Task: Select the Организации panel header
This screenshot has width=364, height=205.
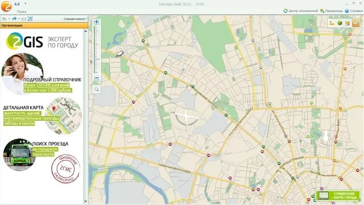Action: point(44,25)
